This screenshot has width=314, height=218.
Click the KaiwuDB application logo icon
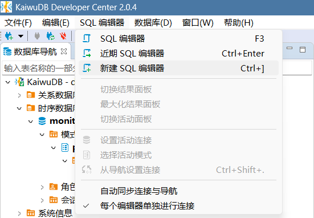point(6,7)
